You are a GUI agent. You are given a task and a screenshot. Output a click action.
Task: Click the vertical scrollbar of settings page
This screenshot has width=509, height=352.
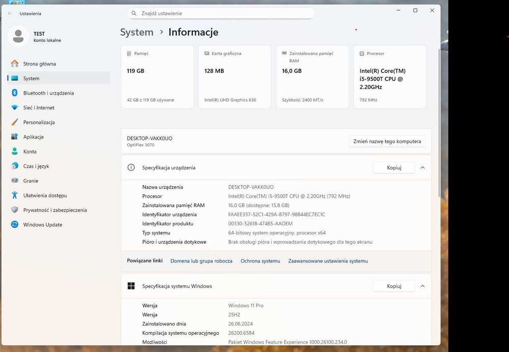[x=439, y=123]
